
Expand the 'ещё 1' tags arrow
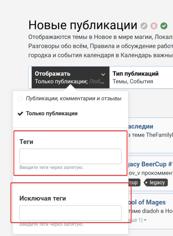pos(145,220)
